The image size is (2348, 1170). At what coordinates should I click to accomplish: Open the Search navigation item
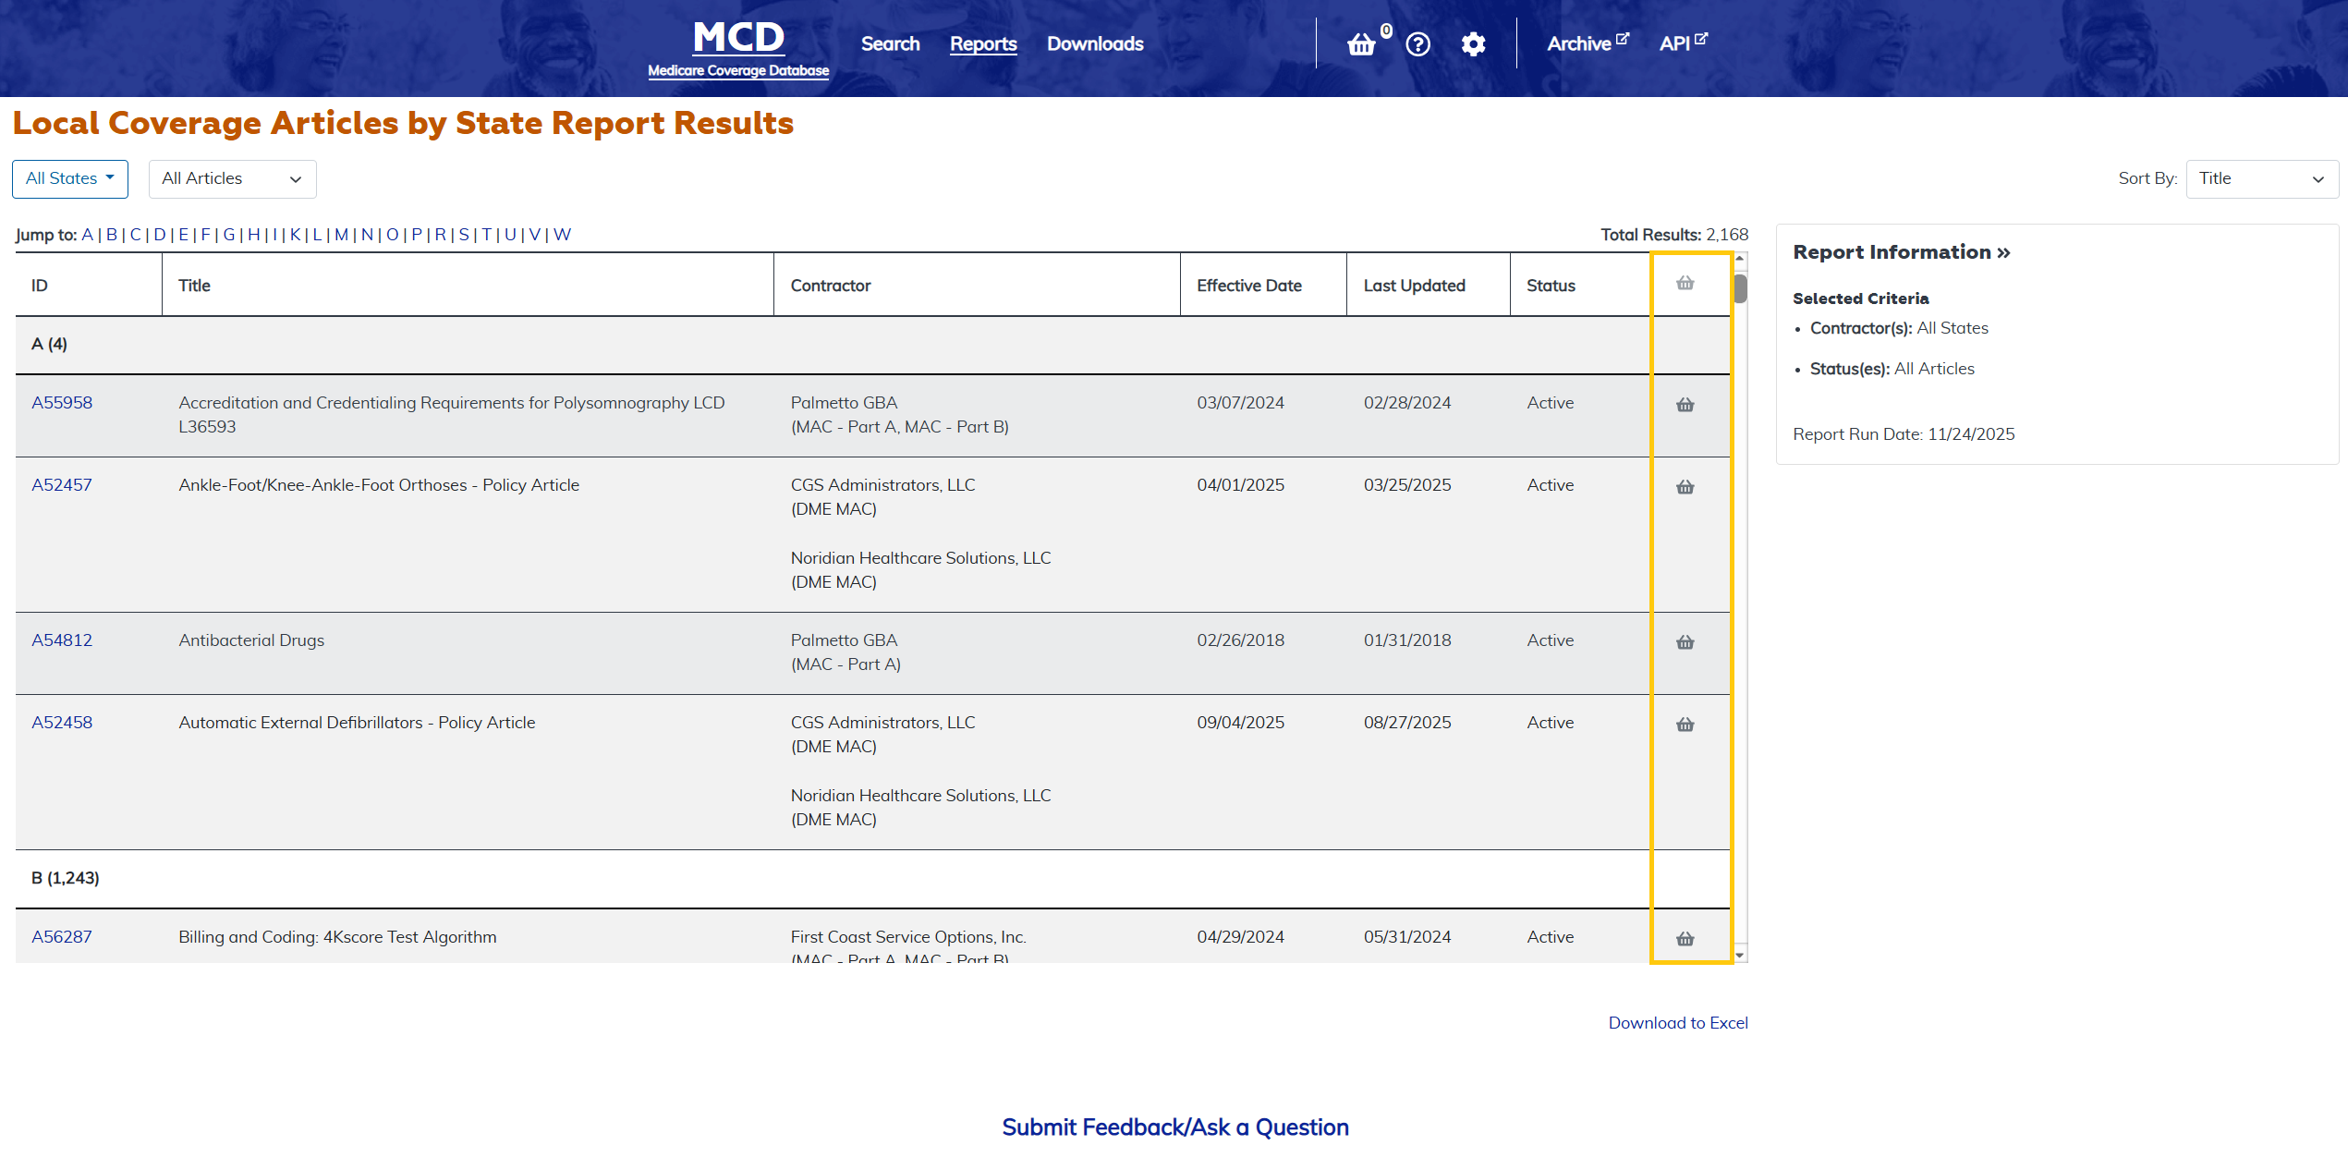890,43
